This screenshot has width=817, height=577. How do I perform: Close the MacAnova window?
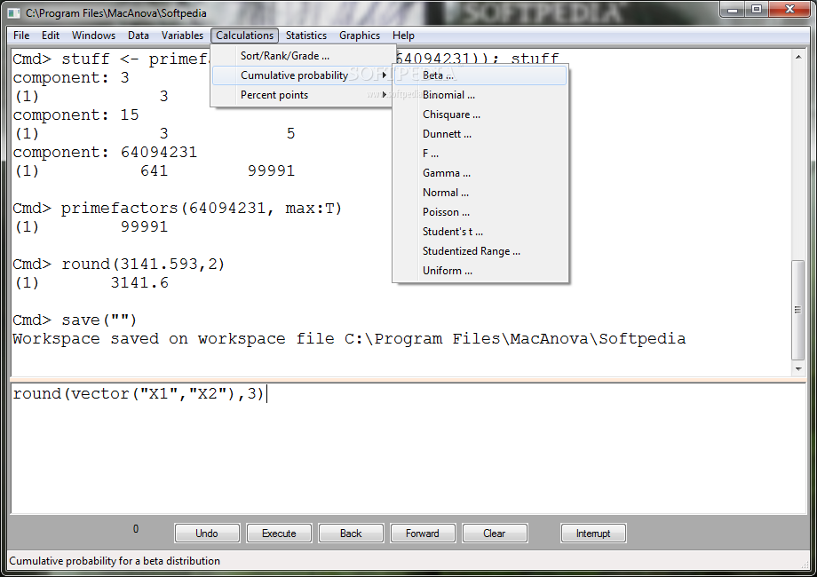click(x=789, y=10)
